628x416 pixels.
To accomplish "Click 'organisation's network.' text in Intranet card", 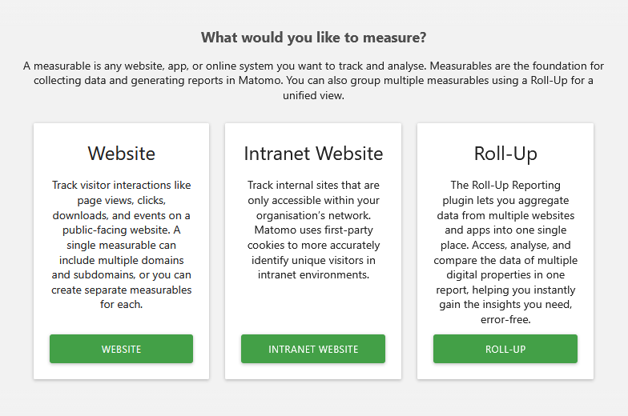I will pyautogui.click(x=313, y=215).
